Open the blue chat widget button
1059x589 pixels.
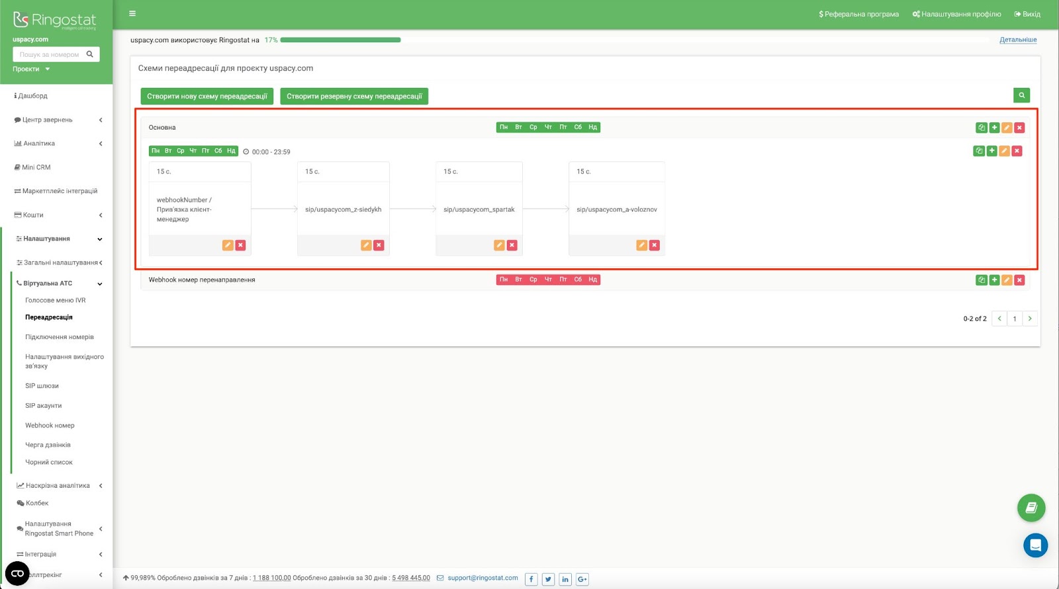coord(1035,545)
